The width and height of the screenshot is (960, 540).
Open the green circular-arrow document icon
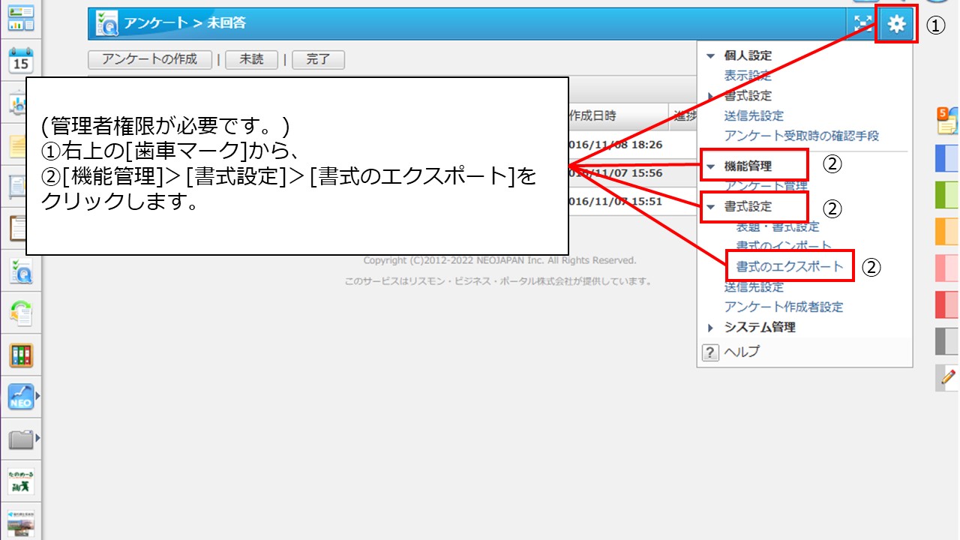pos(21,313)
